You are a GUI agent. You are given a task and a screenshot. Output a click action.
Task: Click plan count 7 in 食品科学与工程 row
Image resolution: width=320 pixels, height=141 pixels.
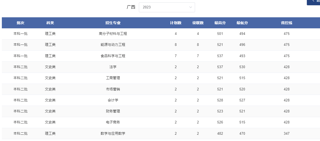click(x=176, y=56)
